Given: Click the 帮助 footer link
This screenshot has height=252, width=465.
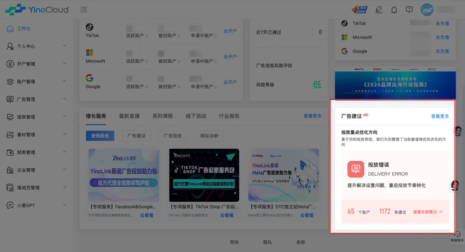Looking at the screenshot, I should 234,242.
